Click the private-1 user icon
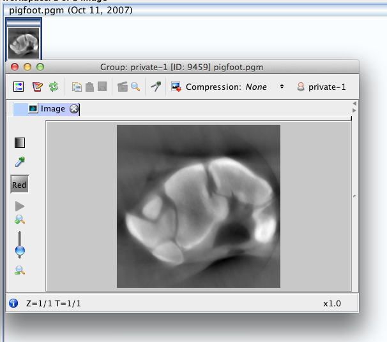The width and height of the screenshot is (387, 342). tap(301, 87)
